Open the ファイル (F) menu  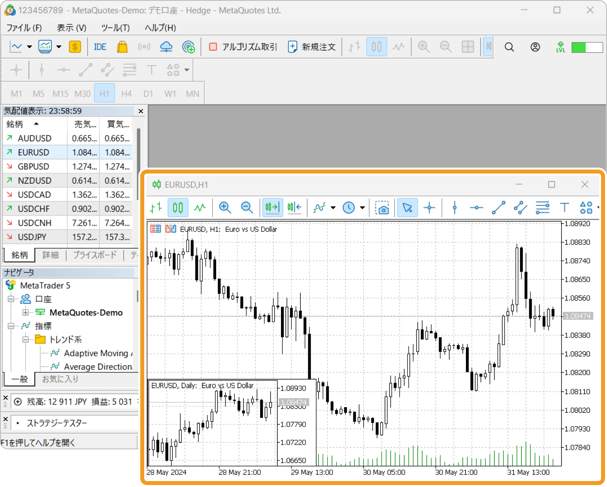coord(24,28)
